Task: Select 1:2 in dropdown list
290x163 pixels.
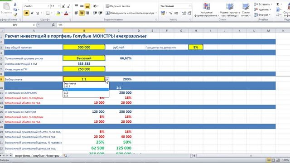Action: (86, 92)
